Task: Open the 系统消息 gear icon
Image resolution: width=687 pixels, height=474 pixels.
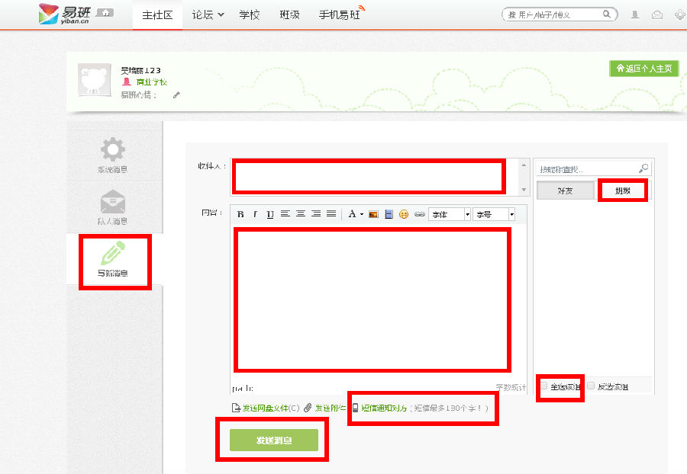Action: [x=114, y=150]
